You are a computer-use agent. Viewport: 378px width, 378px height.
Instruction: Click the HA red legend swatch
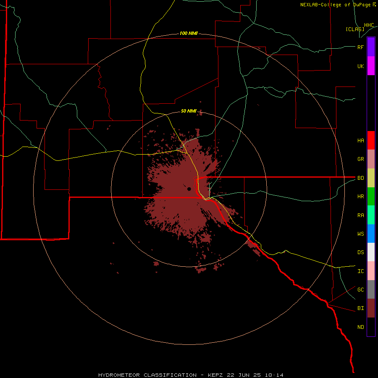[371, 140]
